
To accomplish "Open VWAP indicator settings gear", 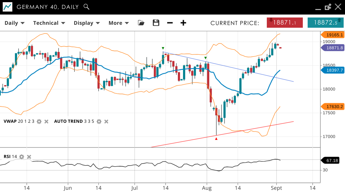I will (39, 121).
